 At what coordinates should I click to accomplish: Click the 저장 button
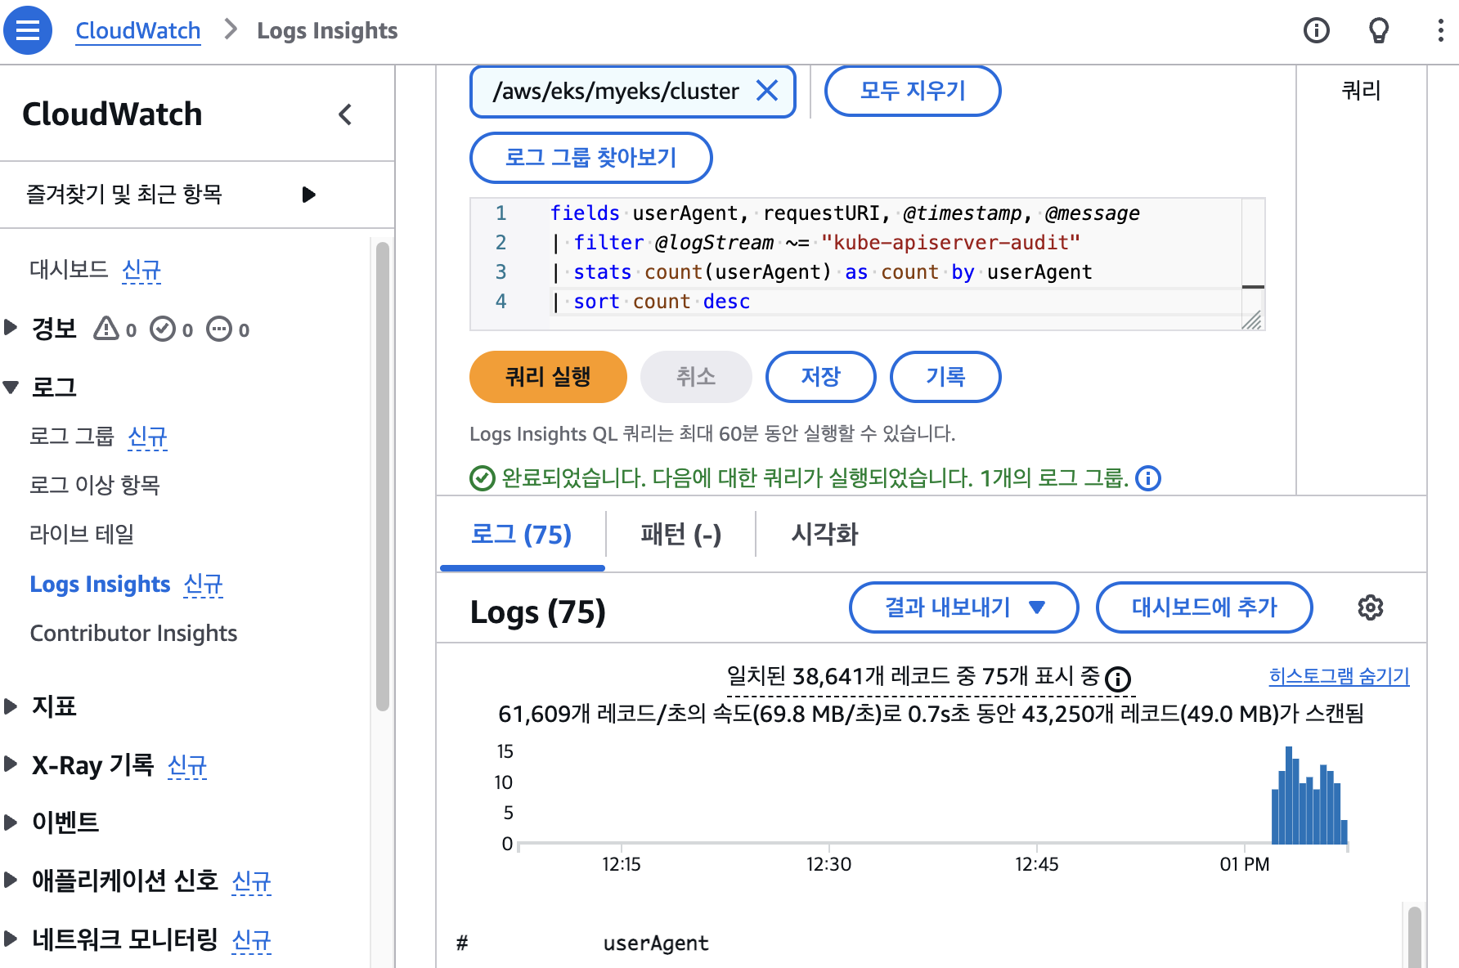coord(820,377)
